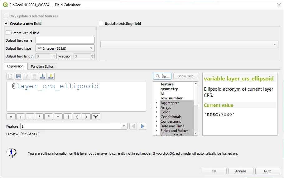Click the clear expression editor icon
This screenshot has width=284, height=178.
click(10, 76)
